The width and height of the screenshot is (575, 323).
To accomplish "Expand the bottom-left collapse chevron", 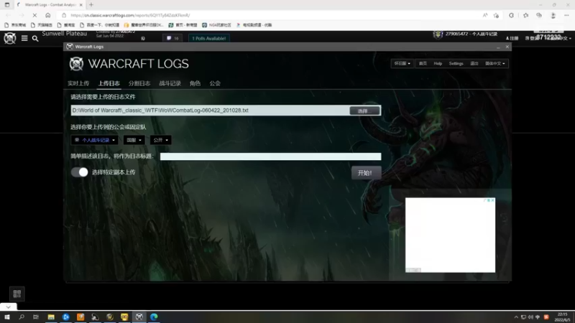I will pos(9,307).
